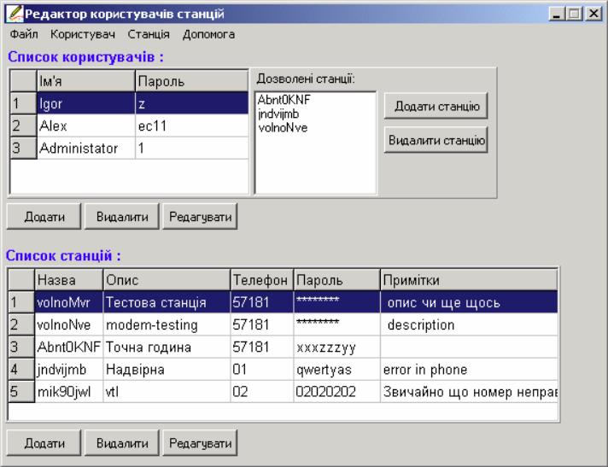This screenshot has height=467, width=608.
Task: Open the Користувач menu
Action: 83,34
